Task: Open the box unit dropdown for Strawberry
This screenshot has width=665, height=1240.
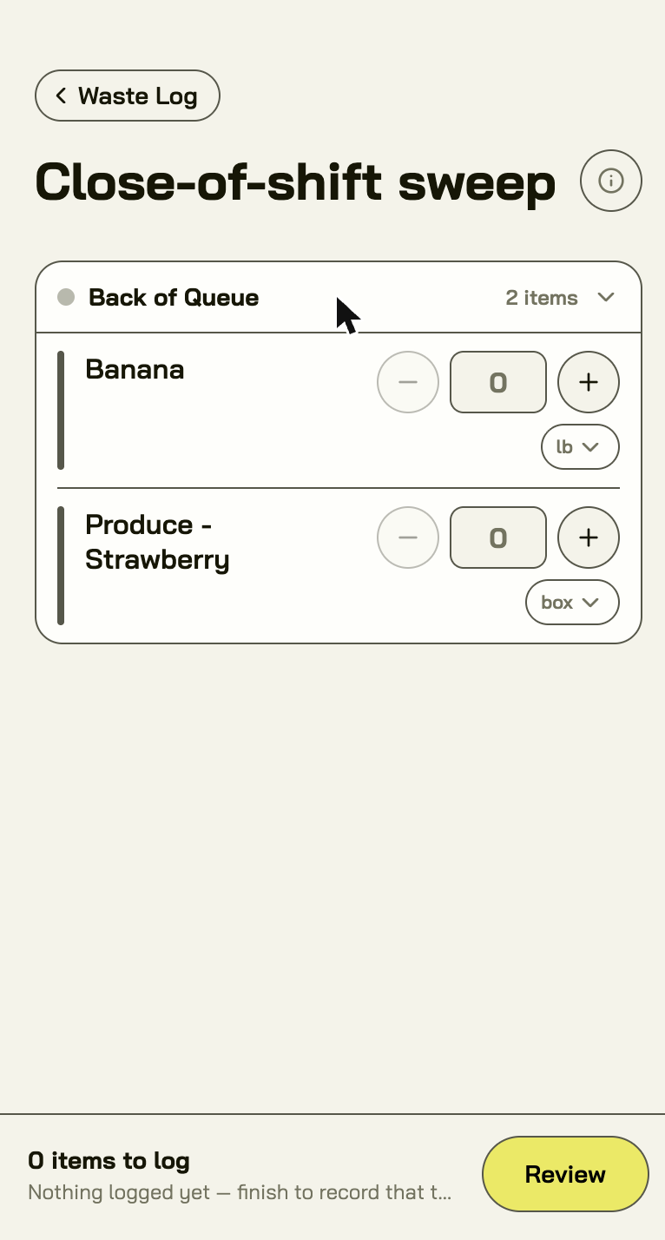Action: click(x=572, y=603)
